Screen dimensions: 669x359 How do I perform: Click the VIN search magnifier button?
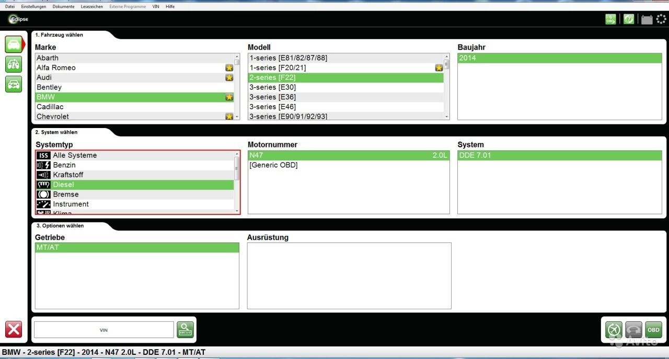coord(185,330)
